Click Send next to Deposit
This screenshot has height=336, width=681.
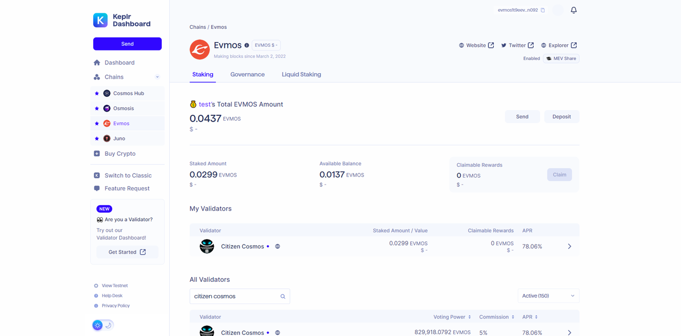click(x=522, y=116)
